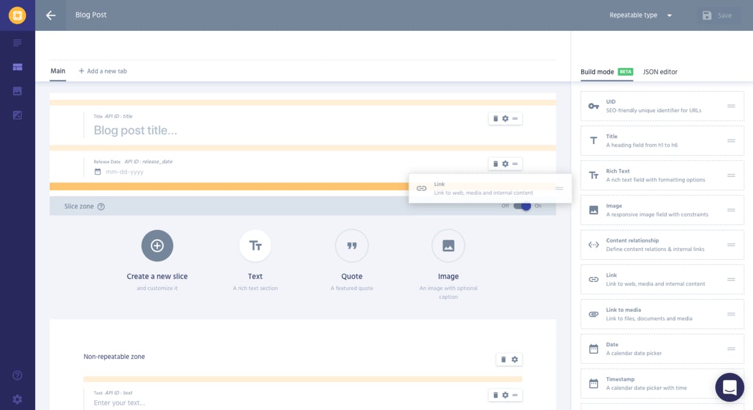The image size is (753, 410).
Task: Click Add a new tab
Action: tap(103, 71)
